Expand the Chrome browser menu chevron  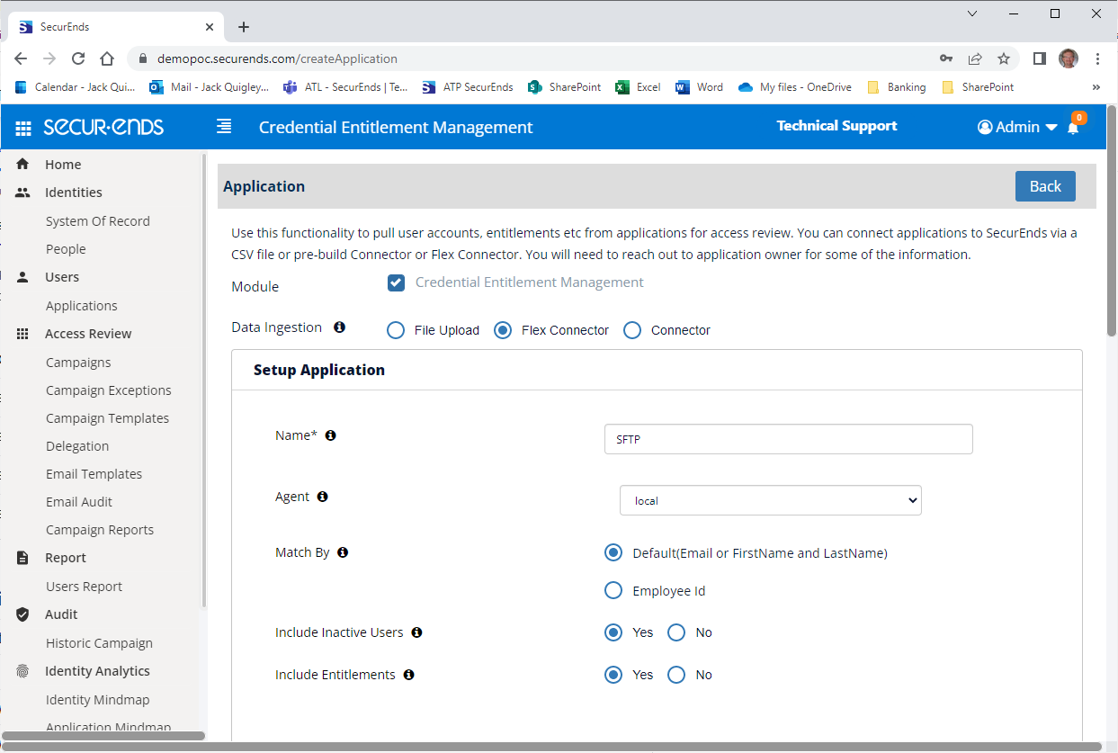(x=970, y=13)
